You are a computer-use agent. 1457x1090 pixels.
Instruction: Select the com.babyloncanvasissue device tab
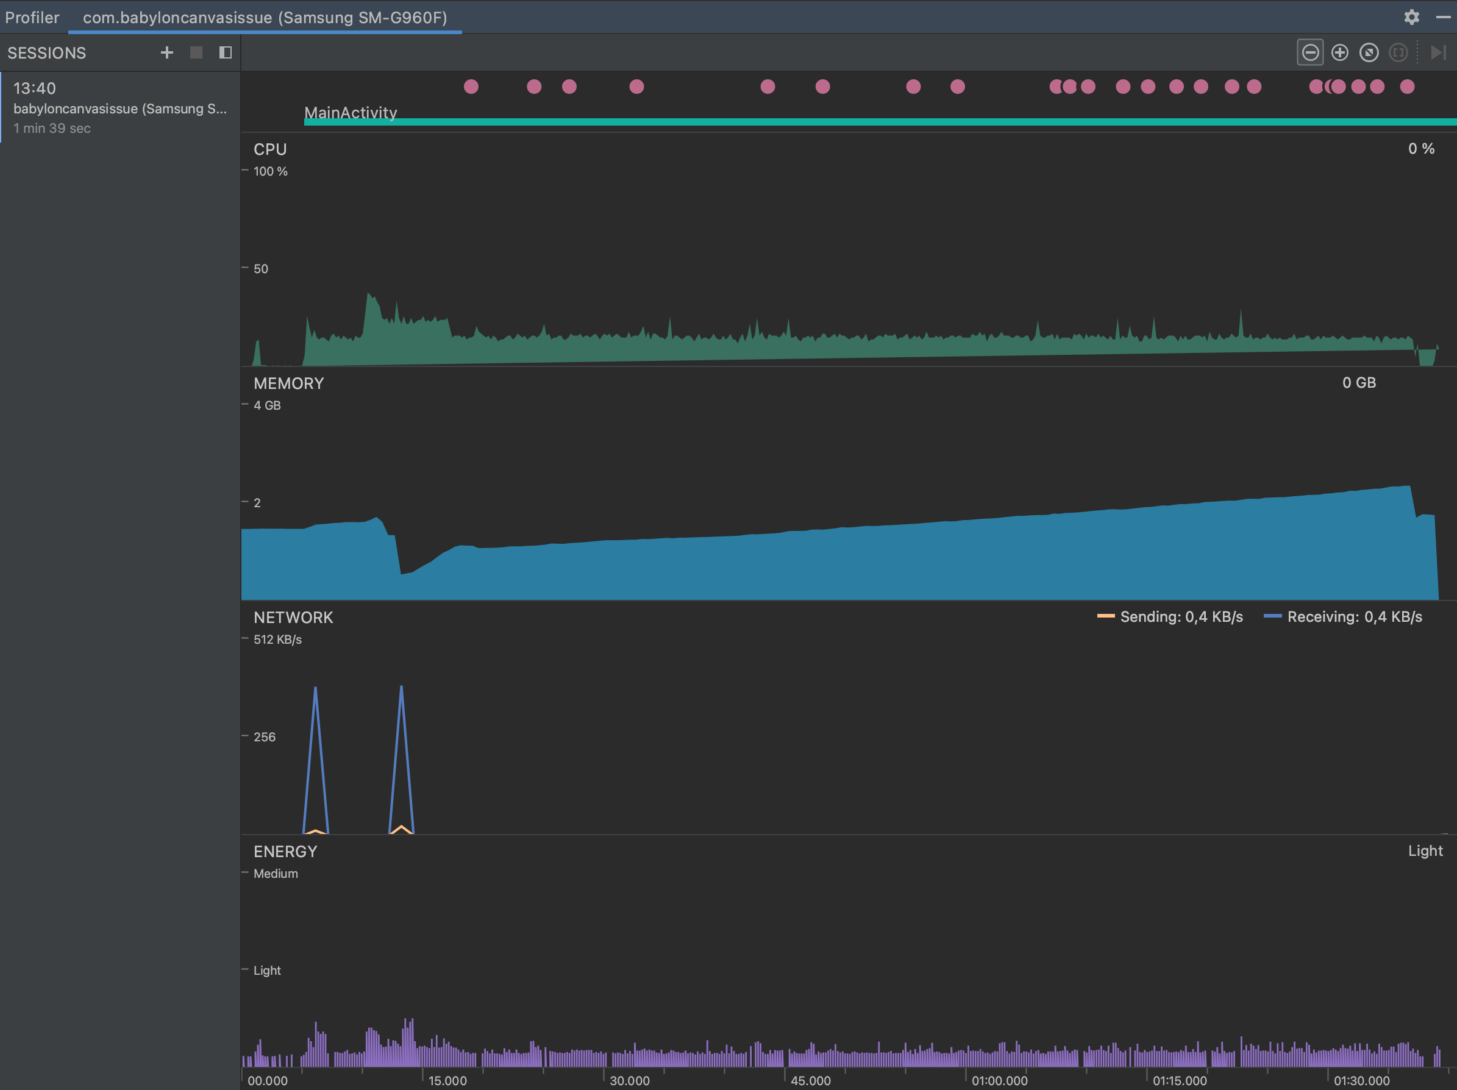tap(265, 17)
